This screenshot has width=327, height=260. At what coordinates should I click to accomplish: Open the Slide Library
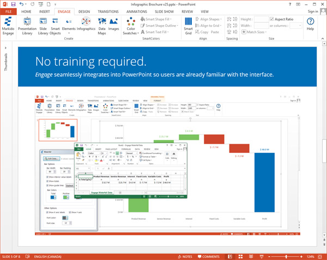pyautogui.click(x=43, y=26)
